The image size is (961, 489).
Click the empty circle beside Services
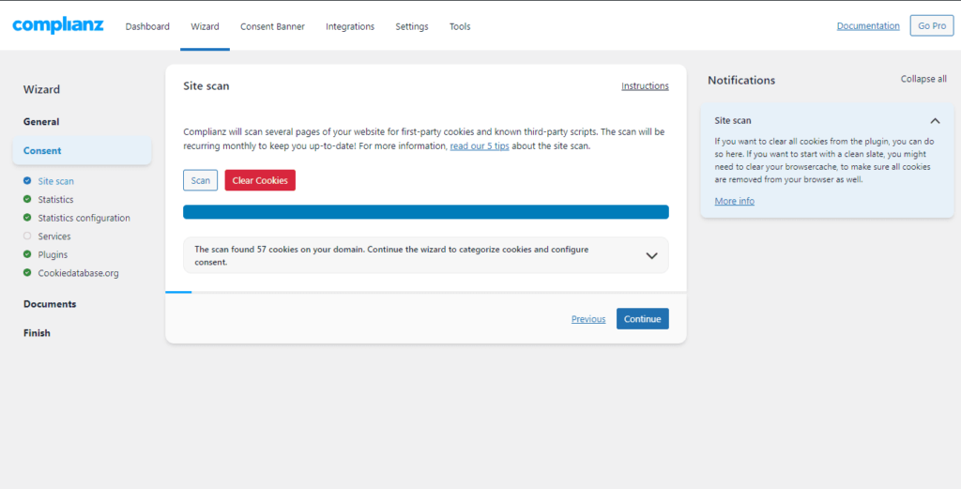(x=27, y=237)
